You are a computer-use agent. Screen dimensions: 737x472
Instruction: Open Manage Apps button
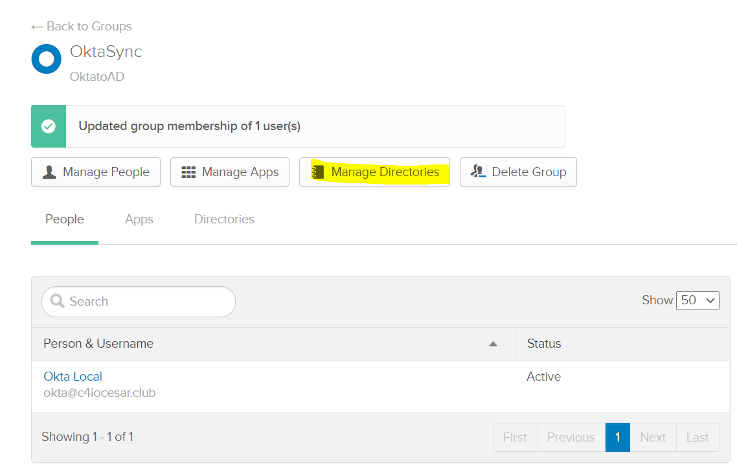click(x=230, y=172)
